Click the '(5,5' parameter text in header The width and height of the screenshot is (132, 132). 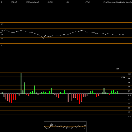[x=68, y=2]
